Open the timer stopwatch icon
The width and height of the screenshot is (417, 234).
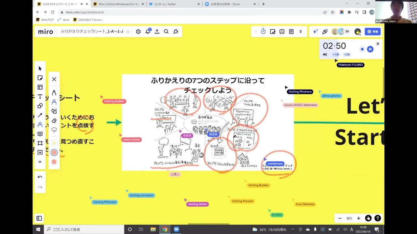(x=263, y=32)
